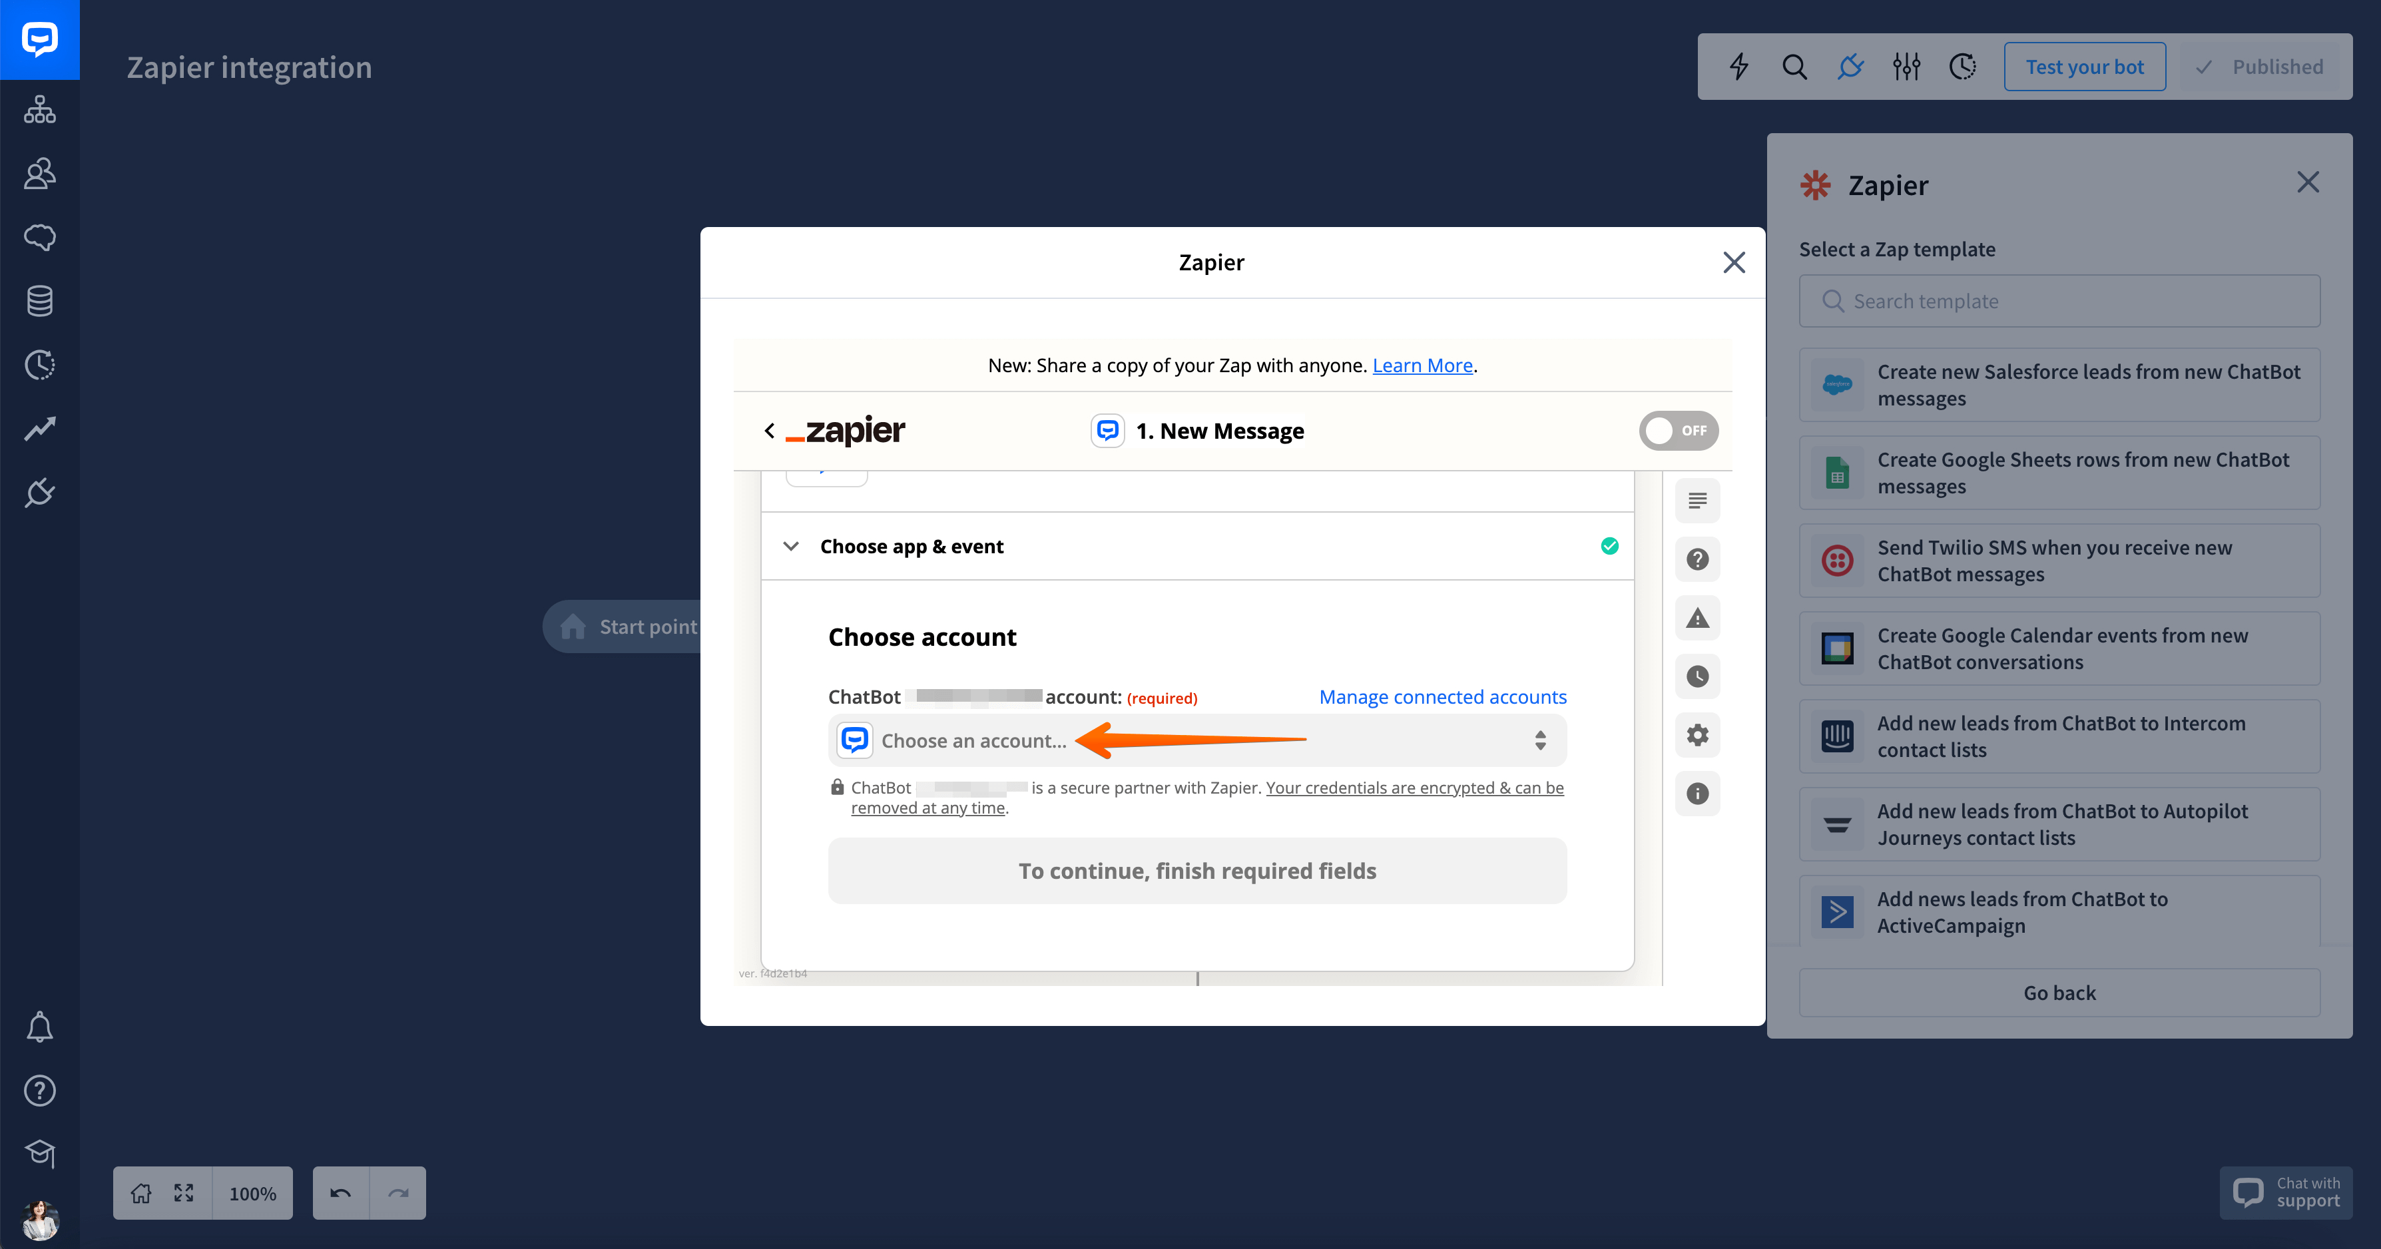The height and width of the screenshot is (1249, 2381).
Task: Open the help question mark in sidebar
Action: [x=40, y=1091]
